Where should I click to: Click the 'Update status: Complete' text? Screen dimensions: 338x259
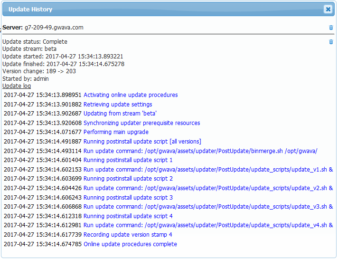pyautogui.click(x=35, y=42)
